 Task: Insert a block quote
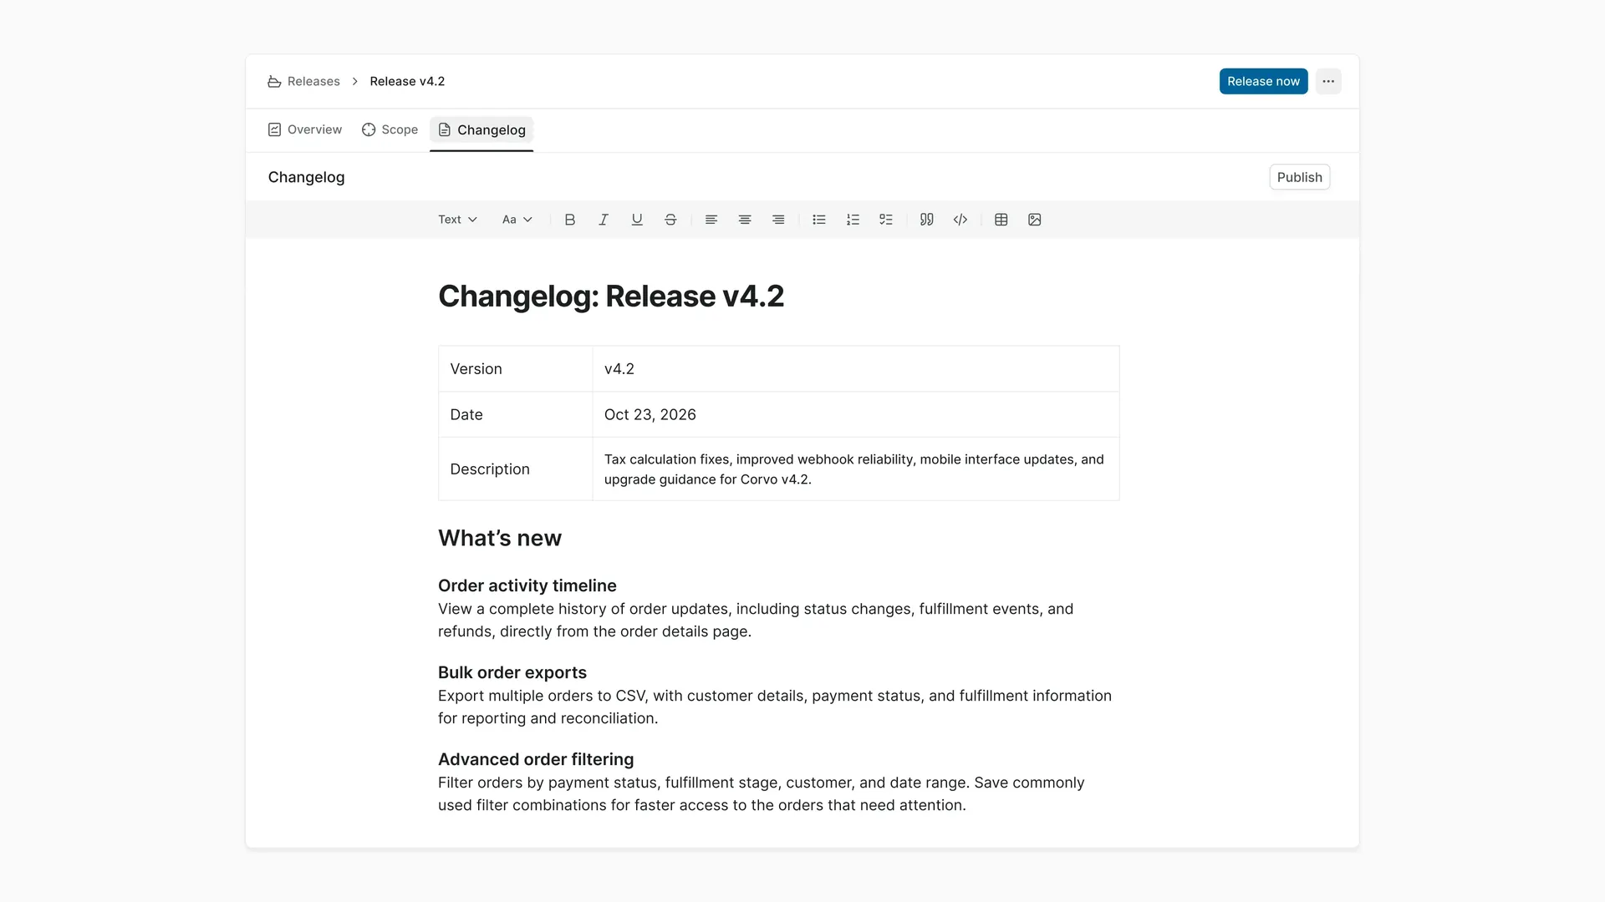tap(927, 220)
